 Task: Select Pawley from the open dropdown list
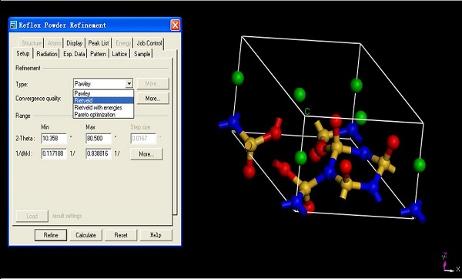103,93
